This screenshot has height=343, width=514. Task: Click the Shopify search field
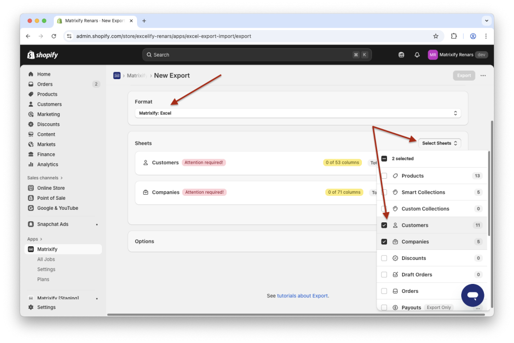click(256, 55)
